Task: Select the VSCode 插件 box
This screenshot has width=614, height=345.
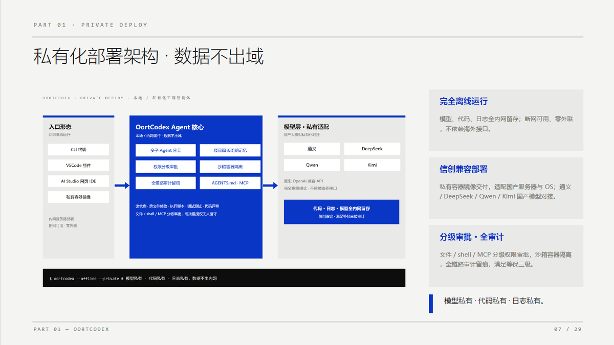Action: point(78,165)
